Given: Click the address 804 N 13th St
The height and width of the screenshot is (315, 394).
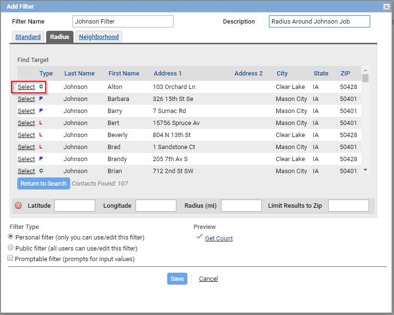Looking at the screenshot, I should [172, 135].
